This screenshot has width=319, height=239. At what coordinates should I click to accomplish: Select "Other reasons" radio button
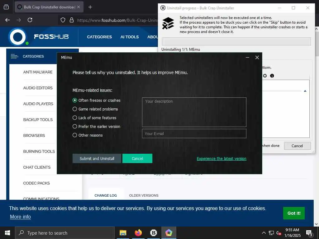[x=88, y=135]
